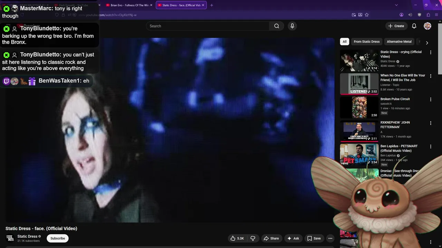Click TonyBlundetto 'from the Bronx' chat message
Viewport: 442px width, 248px height.
click(x=49, y=35)
